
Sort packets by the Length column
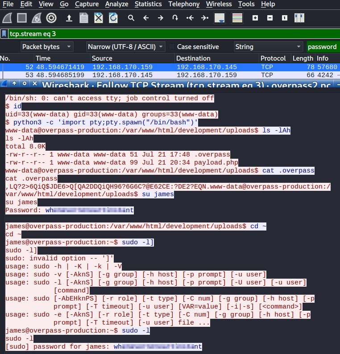[303, 58]
